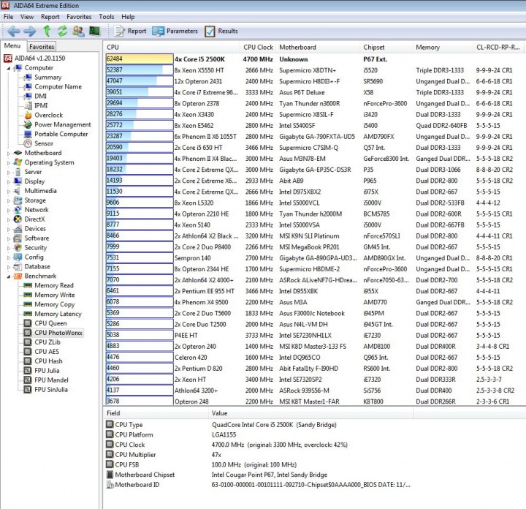The height and width of the screenshot is (509, 526).
Task: Expand the Display tree node
Action: (x=9, y=181)
